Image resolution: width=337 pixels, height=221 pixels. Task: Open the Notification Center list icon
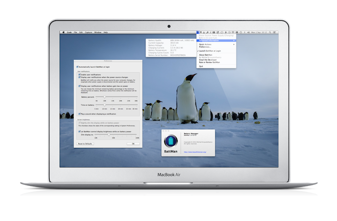coord(274,32)
